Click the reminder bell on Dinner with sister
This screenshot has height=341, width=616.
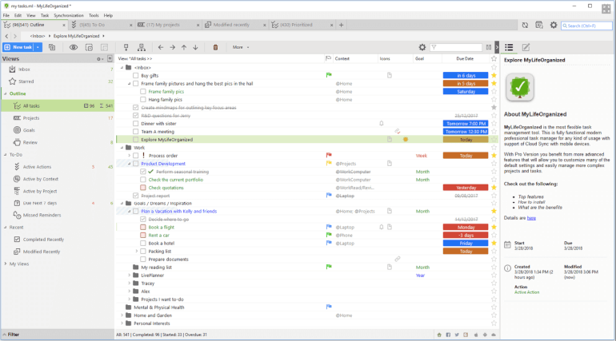tap(382, 124)
